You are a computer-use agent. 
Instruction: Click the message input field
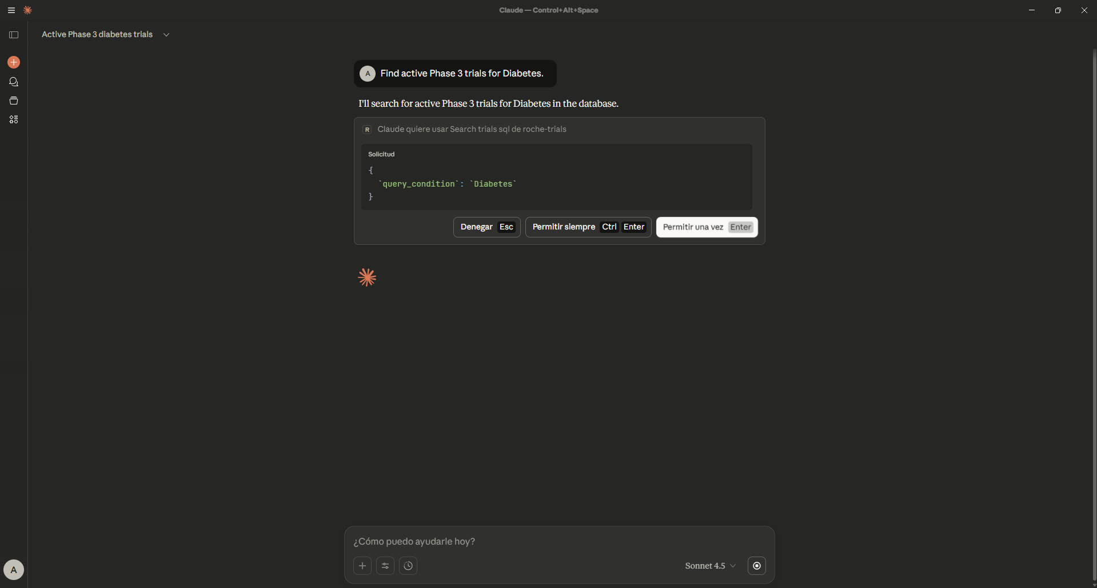coord(559,541)
